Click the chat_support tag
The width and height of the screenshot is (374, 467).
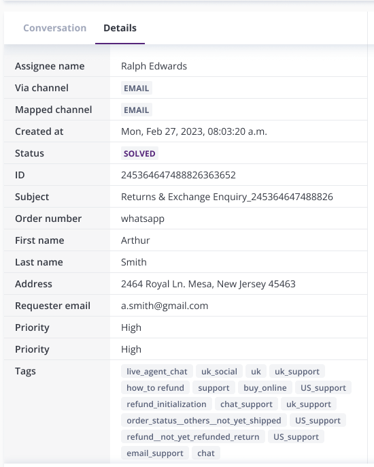pyautogui.click(x=246, y=404)
